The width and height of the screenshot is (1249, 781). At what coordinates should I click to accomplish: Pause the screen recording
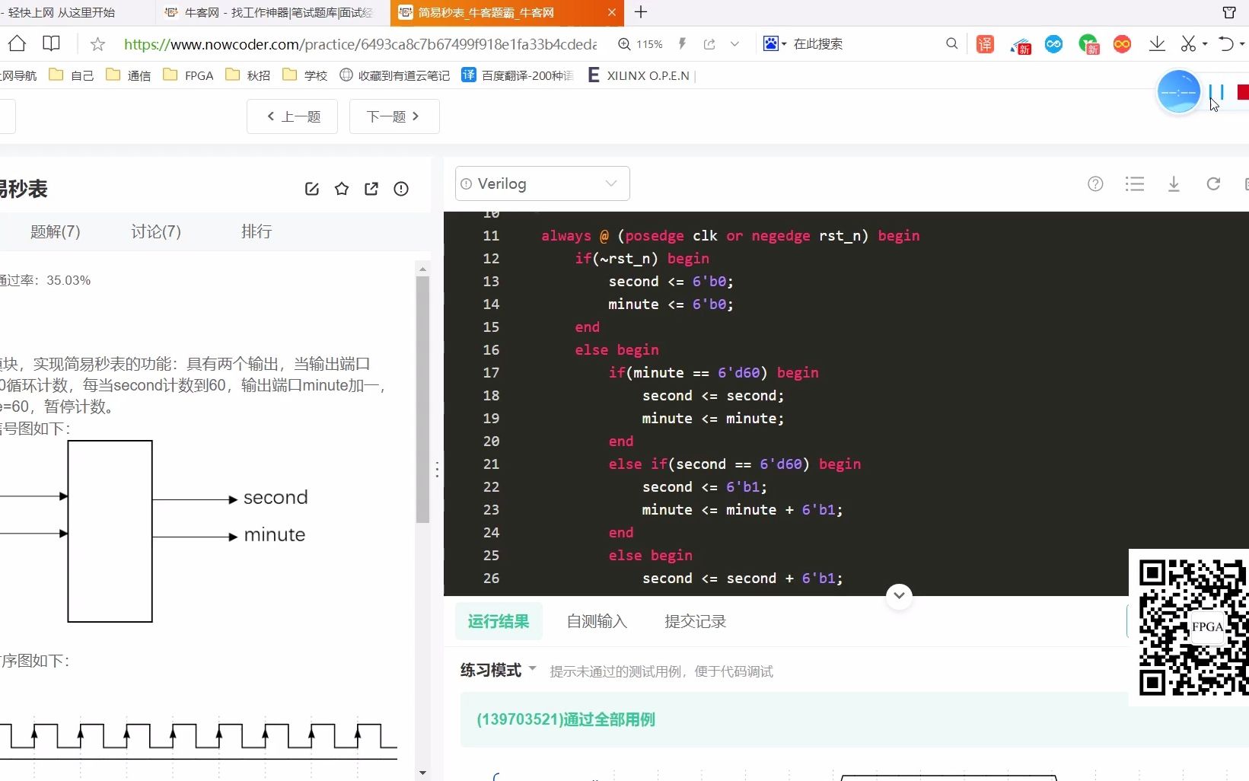tap(1216, 92)
